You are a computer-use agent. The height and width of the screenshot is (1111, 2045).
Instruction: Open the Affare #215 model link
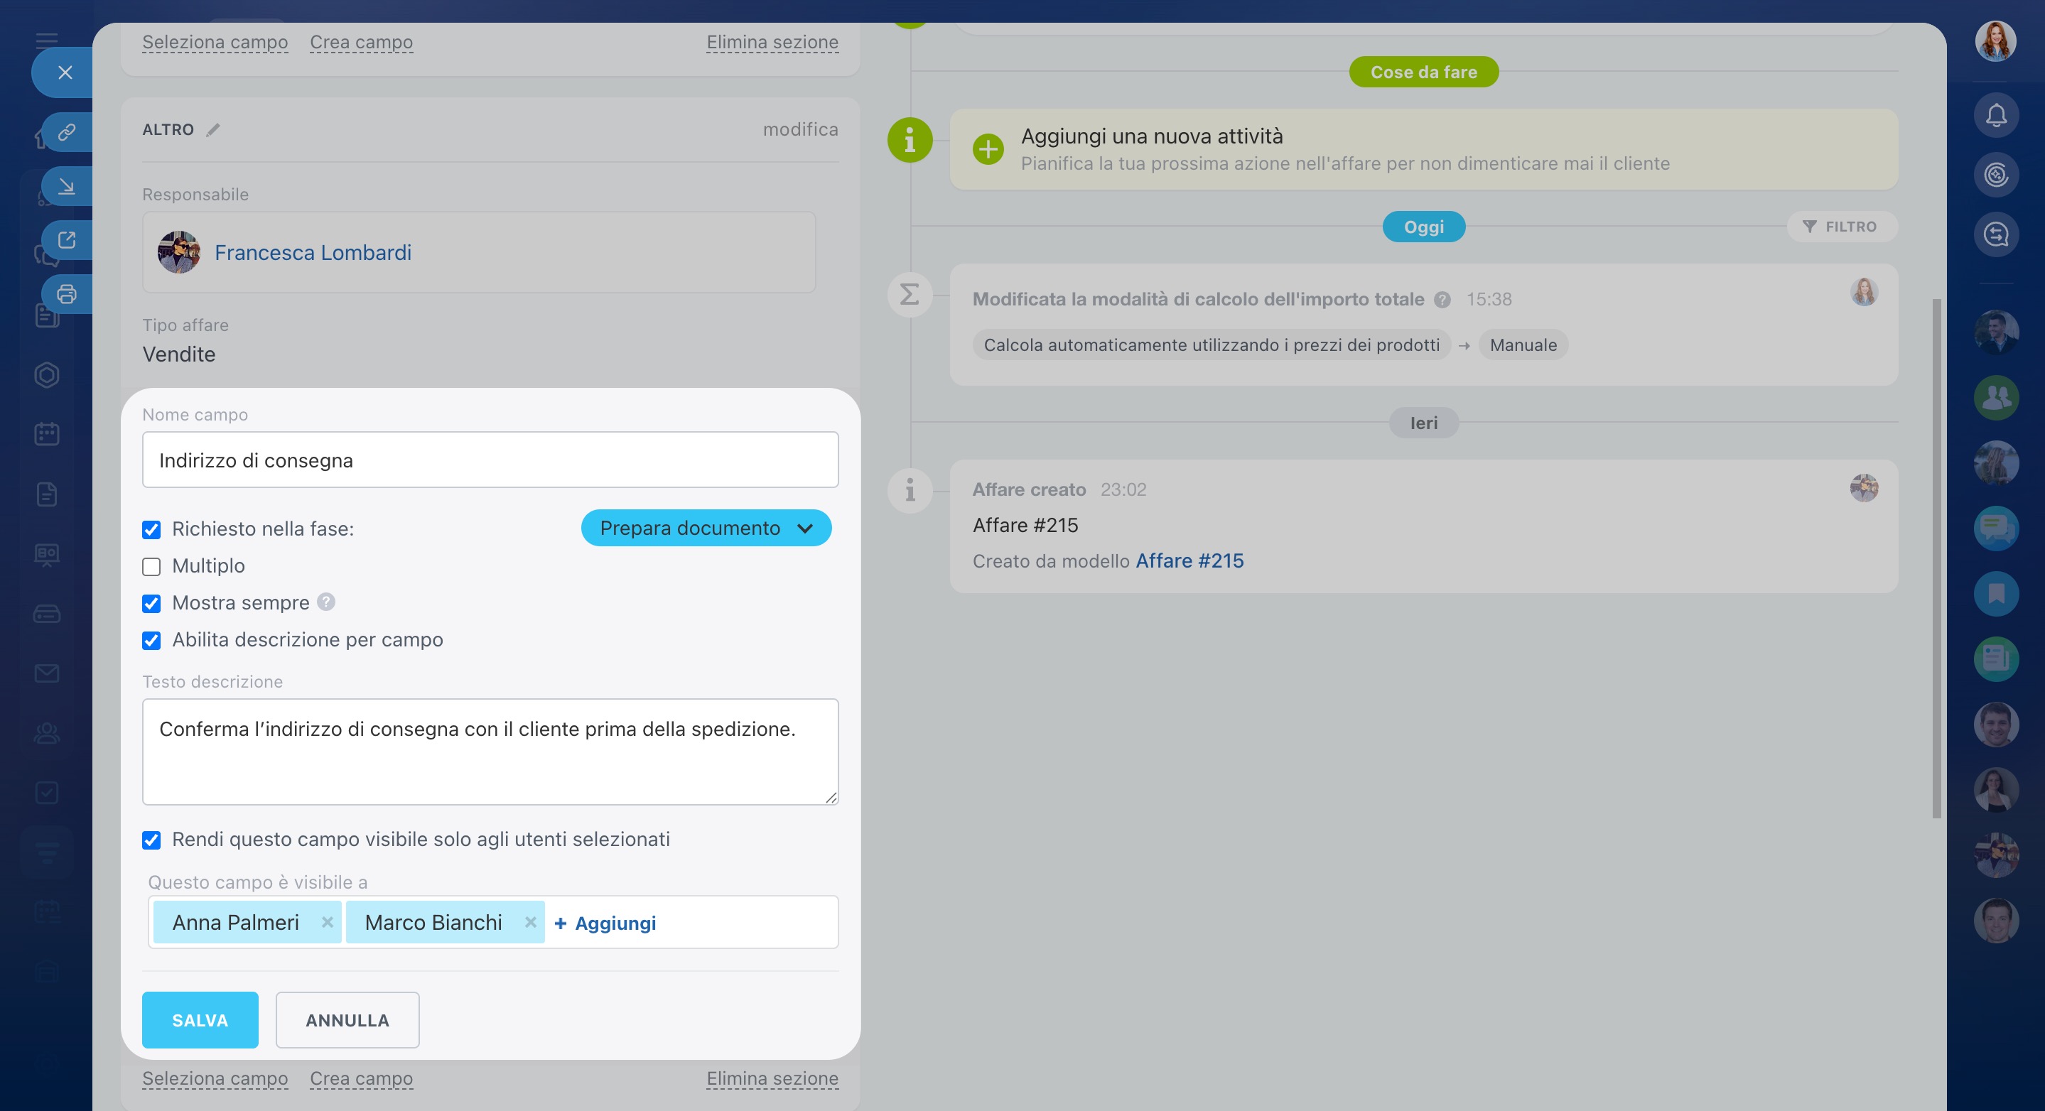click(x=1189, y=561)
